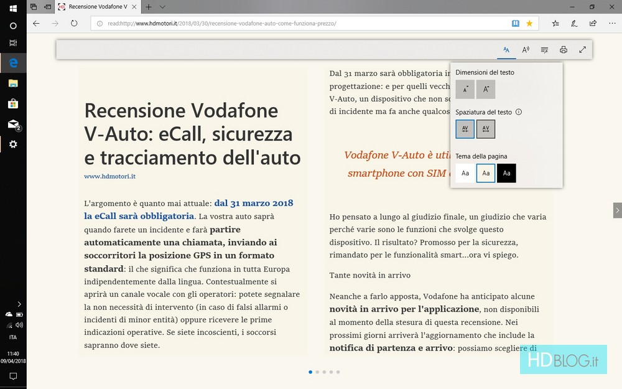Toggle Reading view book icon in address bar
Screen dimensions: 622x389
(515, 24)
